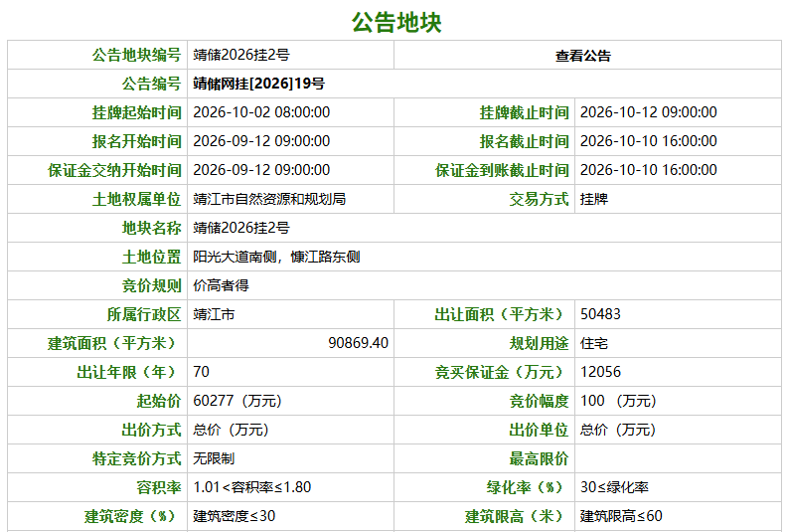This screenshot has width=786, height=532.
Task: Select the 保证金交纳开始时间 date value
Action: click(x=261, y=170)
